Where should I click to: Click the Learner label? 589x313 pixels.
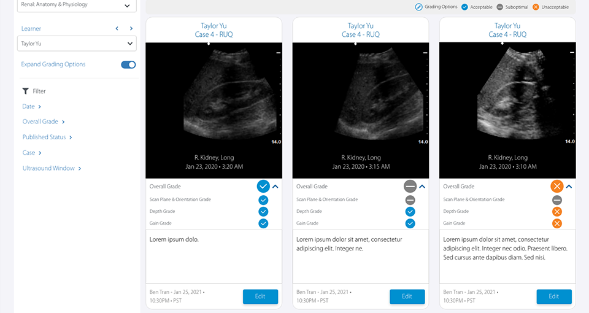(x=31, y=29)
